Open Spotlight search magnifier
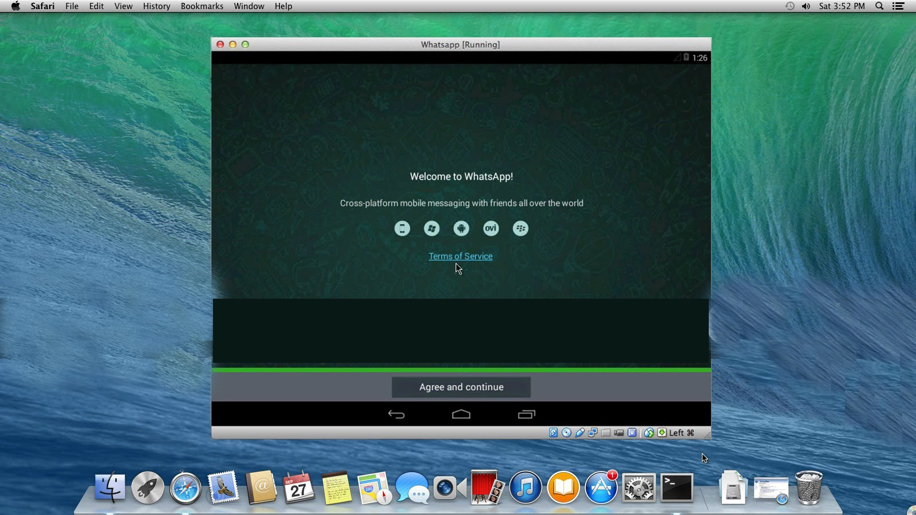 coord(879,6)
